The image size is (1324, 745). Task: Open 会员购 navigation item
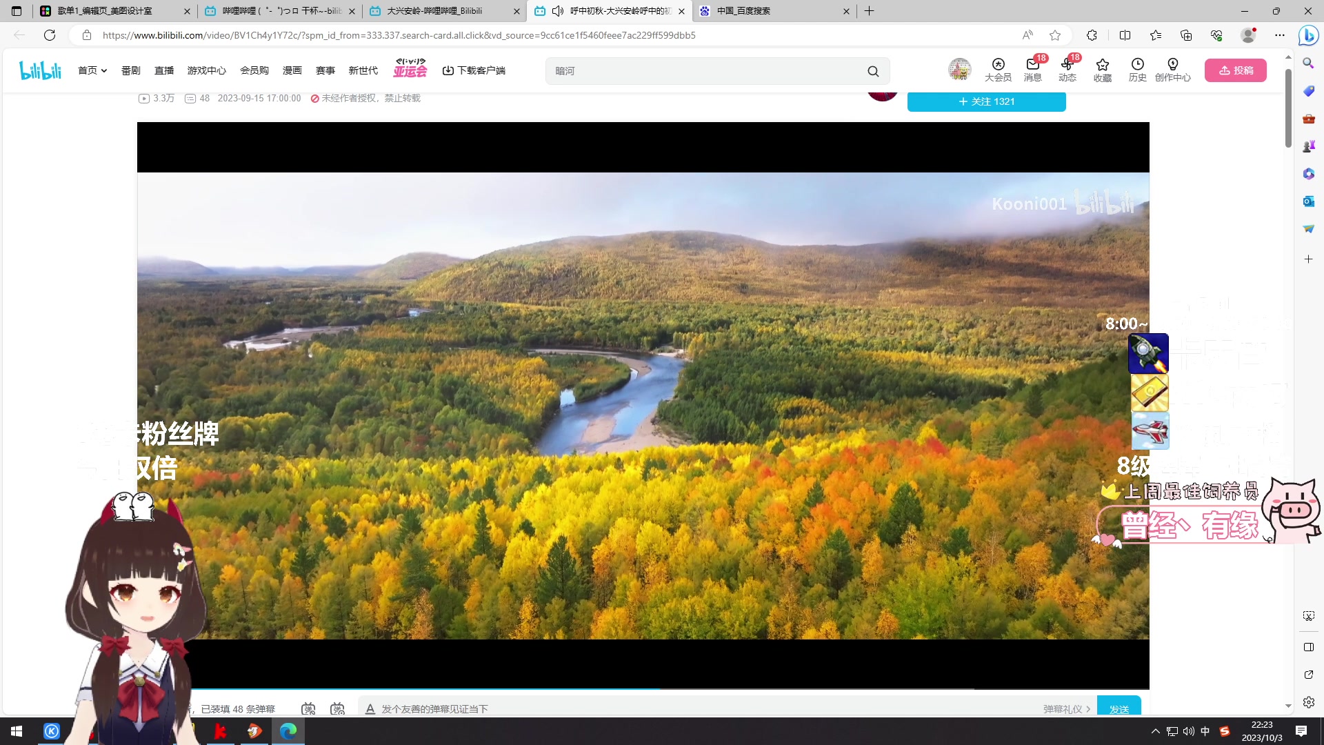click(x=254, y=70)
